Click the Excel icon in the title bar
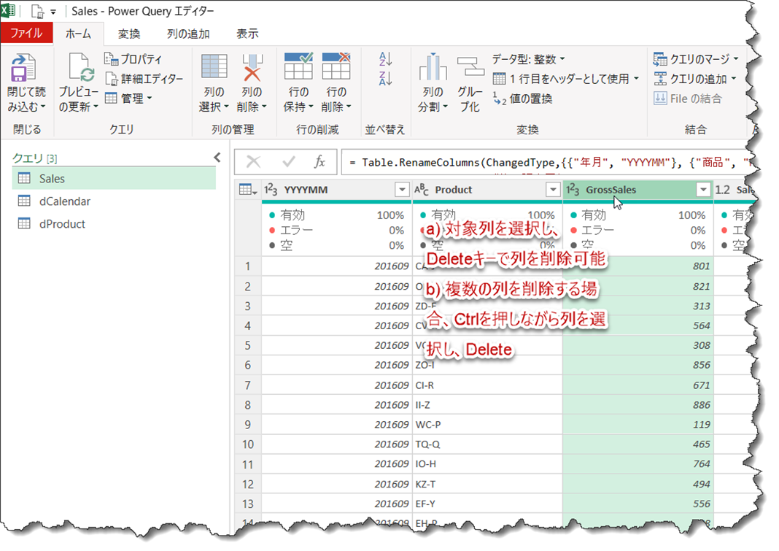Screen dimensions: 779x551 click(8, 10)
